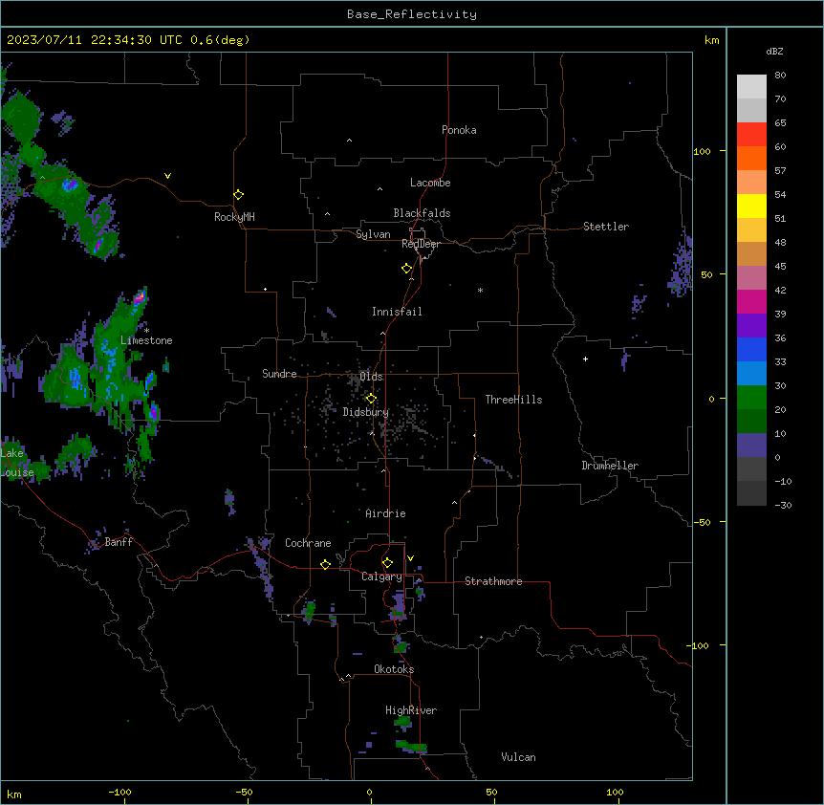Click the light gray 80-70 dBZ legend swatch
This screenshot has height=805, width=824.
[x=751, y=87]
